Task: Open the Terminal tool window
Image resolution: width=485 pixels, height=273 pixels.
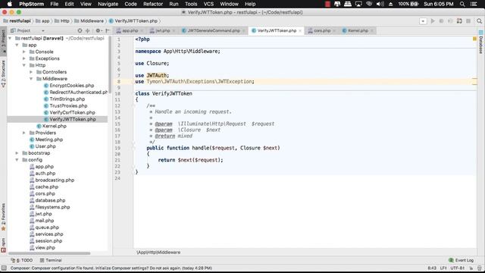Action: (51, 260)
